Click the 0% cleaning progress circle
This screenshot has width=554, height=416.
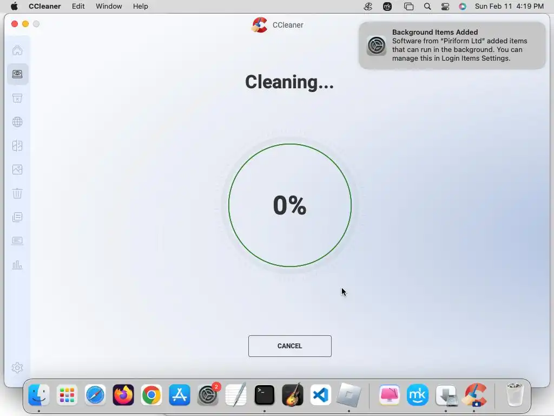click(290, 205)
